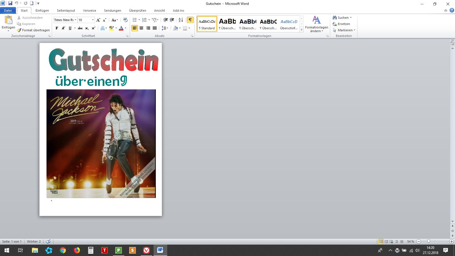Toggle strikethrough formatting (abc)

80,28
